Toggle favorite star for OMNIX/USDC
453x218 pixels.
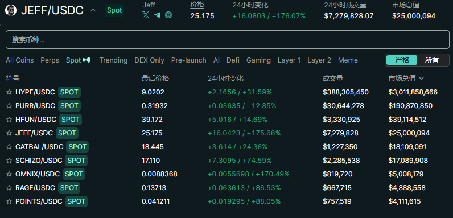pyautogui.click(x=9, y=174)
